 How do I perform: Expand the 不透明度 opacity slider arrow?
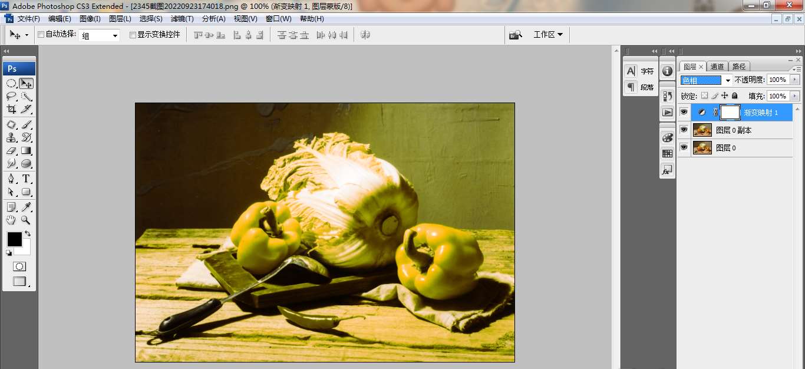pyautogui.click(x=794, y=80)
